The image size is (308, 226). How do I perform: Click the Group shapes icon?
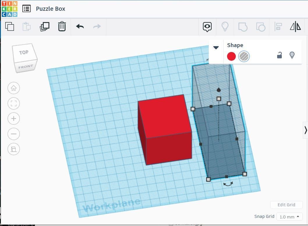(x=243, y=26)
